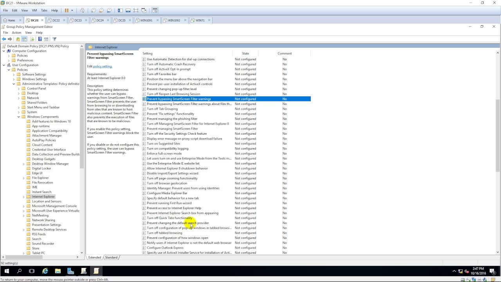Expand the Desktop Window Manager folder
The width and height of the screenshot is (501, 282).
coord(23,164)
